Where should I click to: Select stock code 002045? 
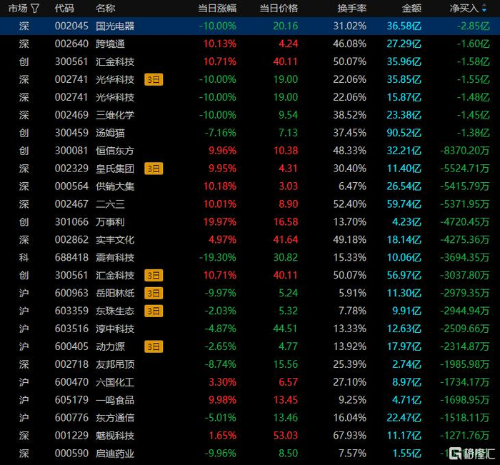(x=71, y=26)
